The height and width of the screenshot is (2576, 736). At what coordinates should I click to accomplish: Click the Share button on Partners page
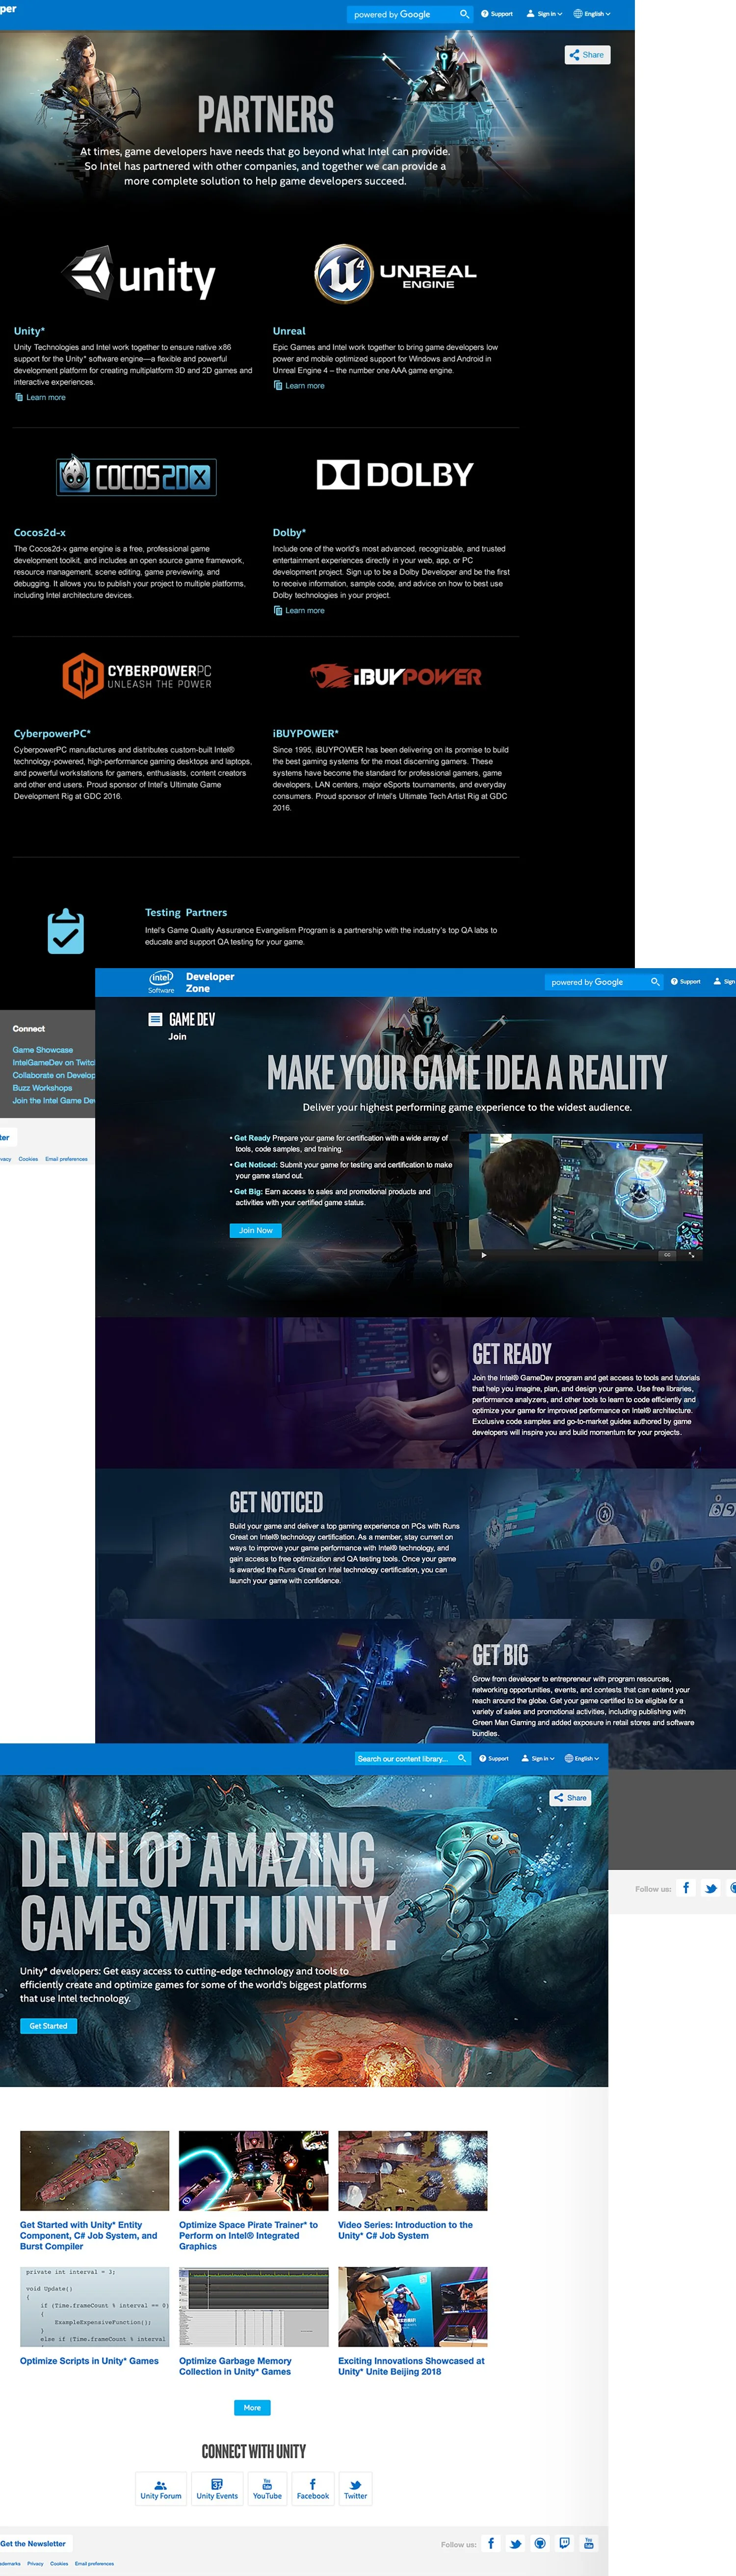587,55
